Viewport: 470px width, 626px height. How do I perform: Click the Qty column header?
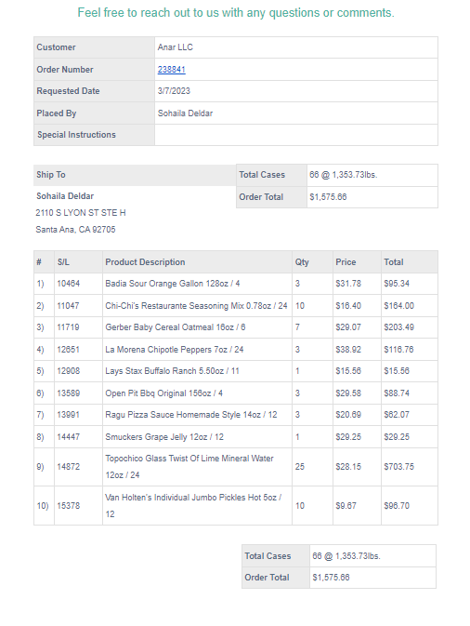tap(302, 262)
